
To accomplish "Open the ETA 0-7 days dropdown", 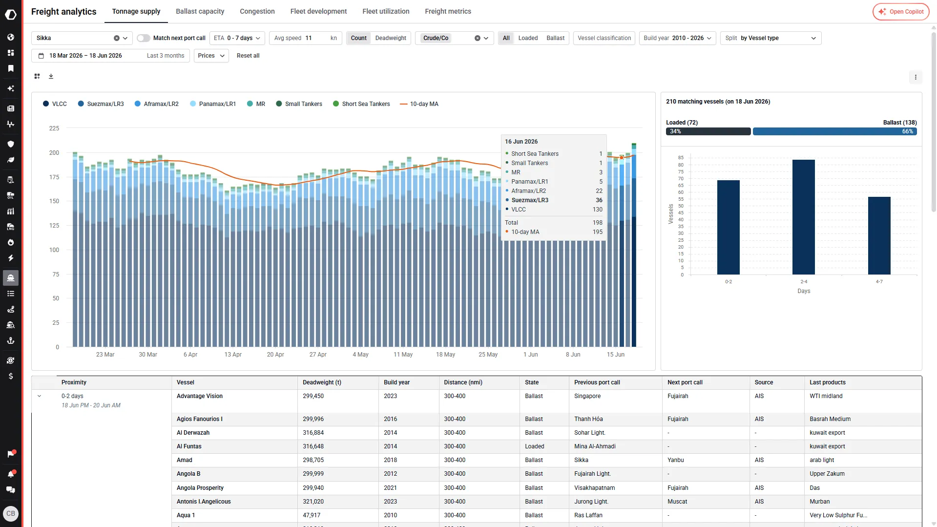I will (237, 38).
